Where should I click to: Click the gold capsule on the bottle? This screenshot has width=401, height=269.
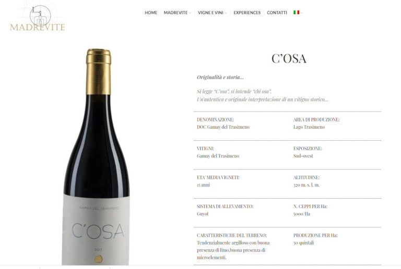99,71
